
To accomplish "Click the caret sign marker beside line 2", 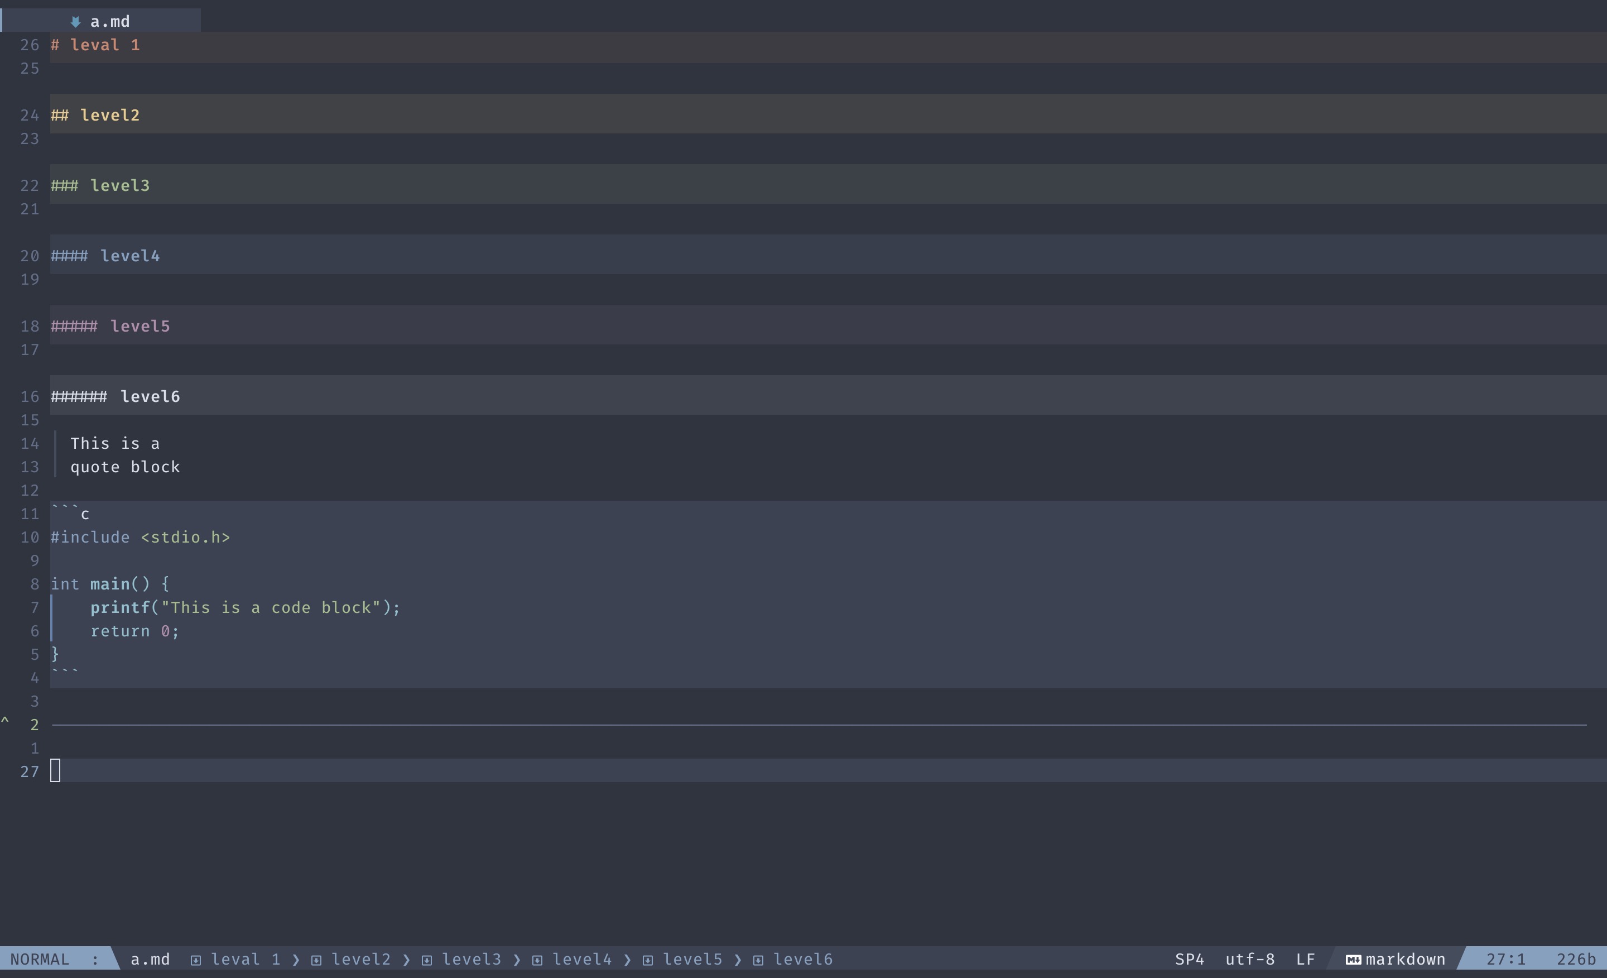I will click(5, 720).
